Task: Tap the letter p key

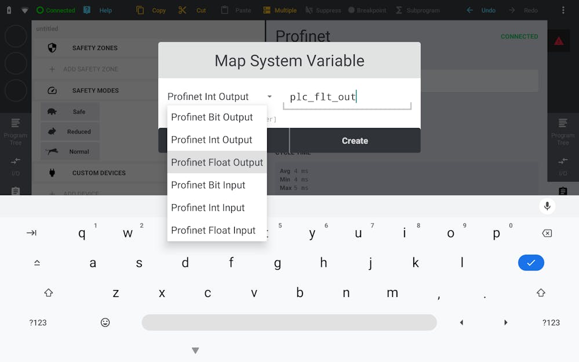Action: pos(497,233)
